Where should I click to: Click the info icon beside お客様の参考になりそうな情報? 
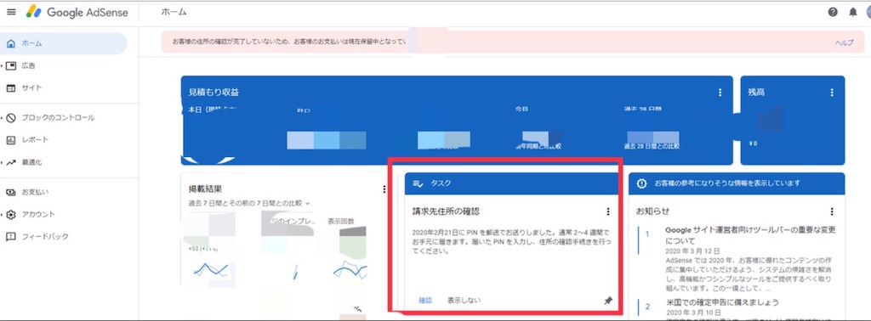click(x=641, y=183)
